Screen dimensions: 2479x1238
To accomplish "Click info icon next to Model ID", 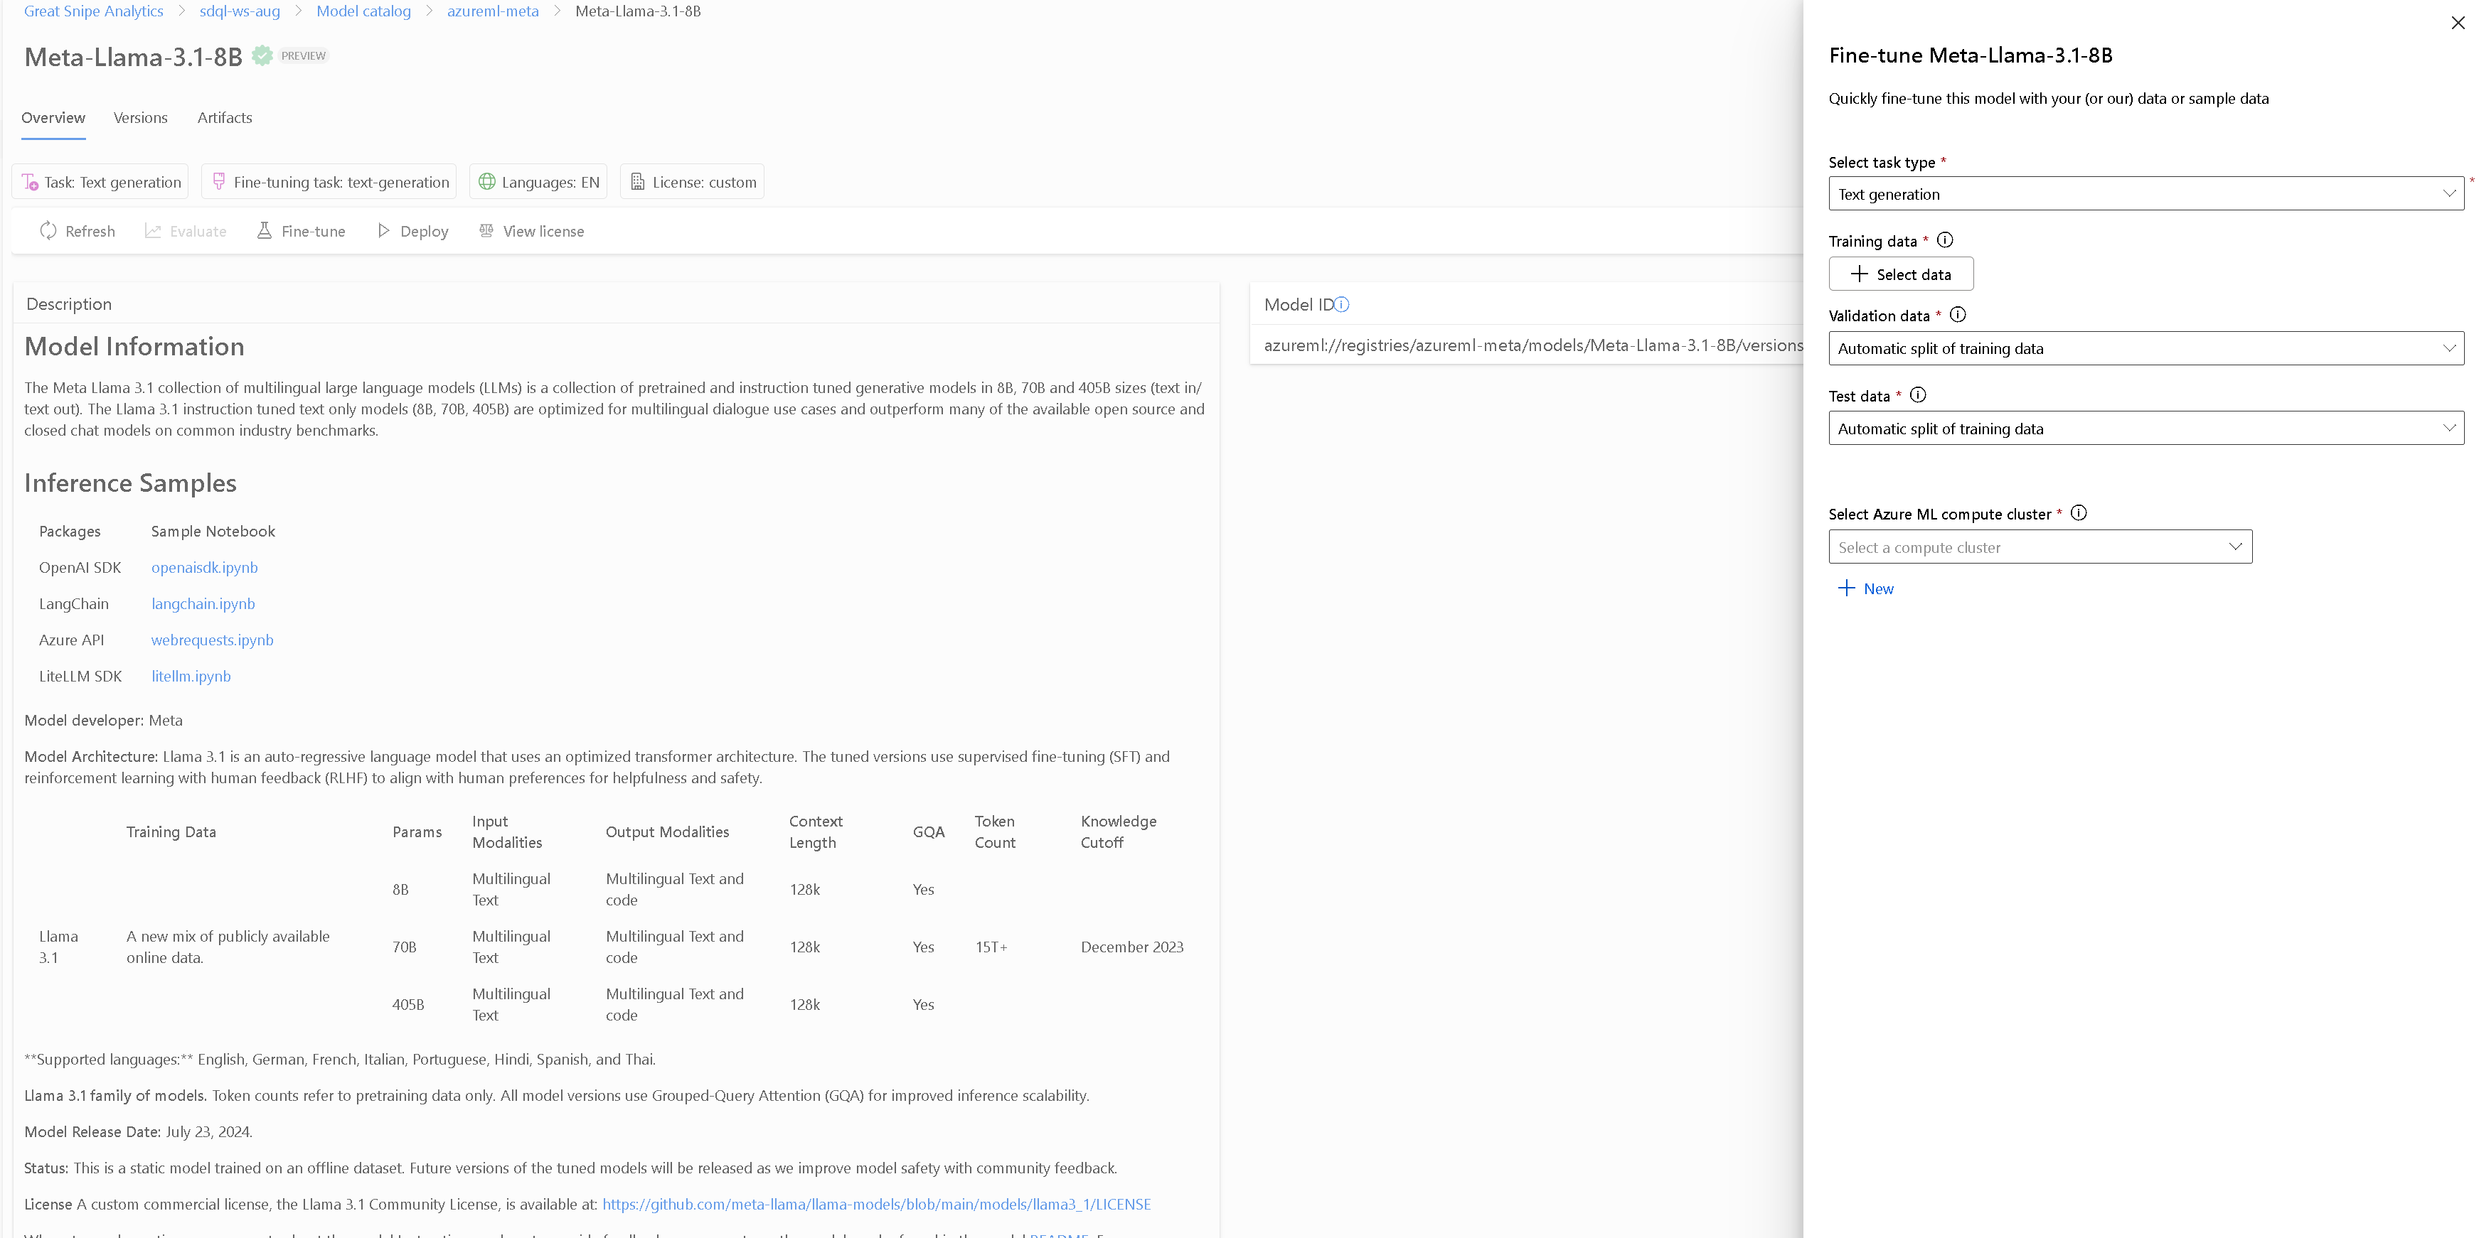I will (1341, 305).
